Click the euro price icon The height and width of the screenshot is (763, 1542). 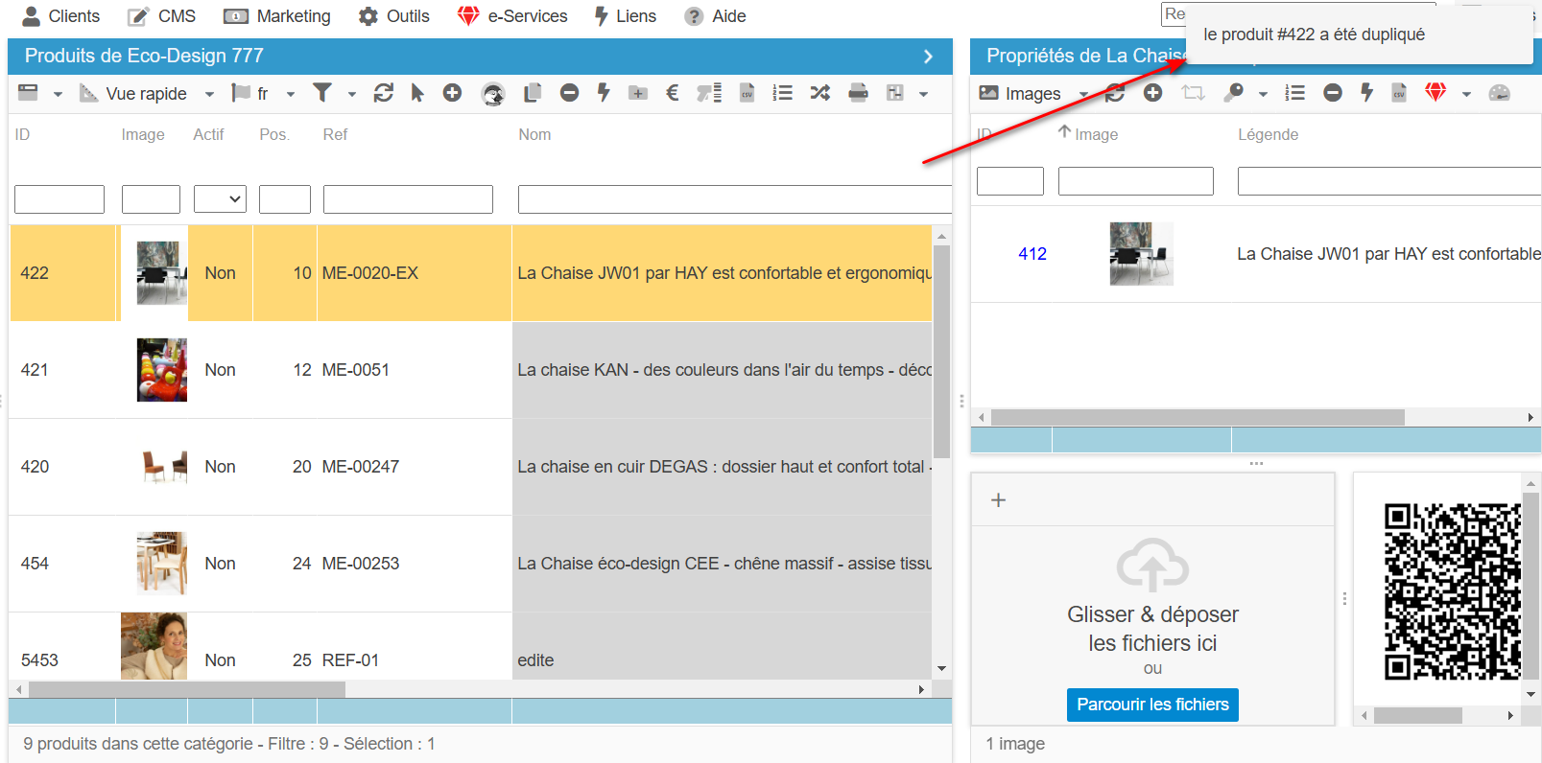click(672, 93)
